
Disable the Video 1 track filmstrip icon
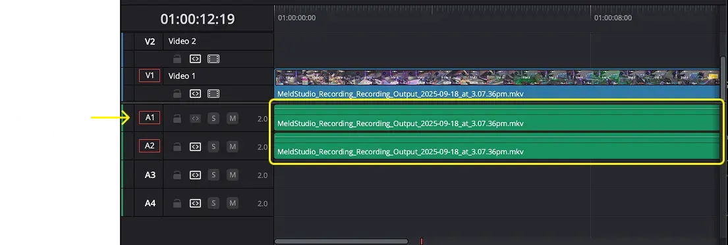coord(213,93)
